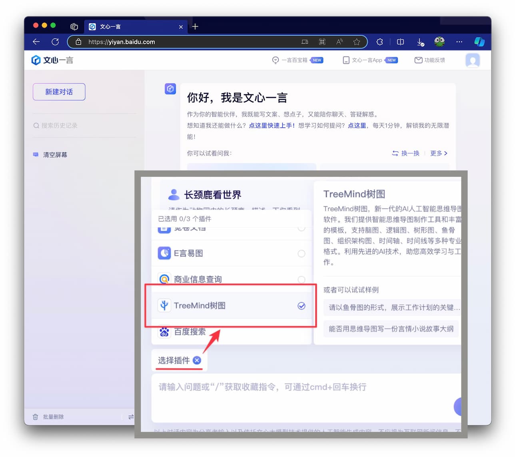Viewport: 515px width, 457px height.
Task: Click the 批量删除 trash button
Action: (48, 417)
